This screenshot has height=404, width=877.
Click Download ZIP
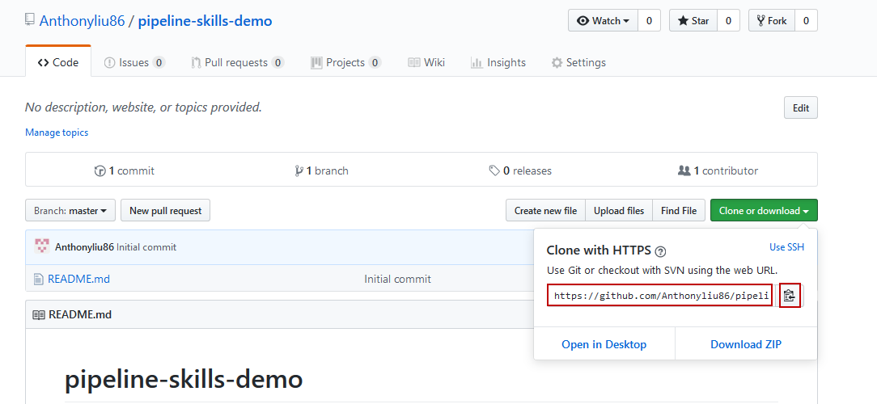pos(746,344)
